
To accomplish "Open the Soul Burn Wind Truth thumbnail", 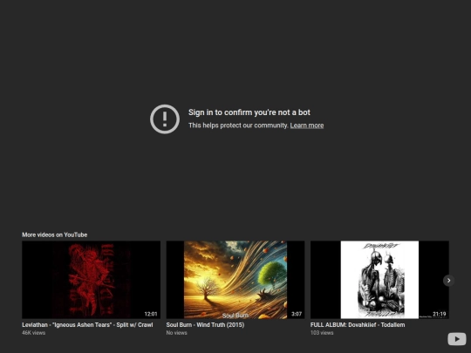I will point(235,280).
